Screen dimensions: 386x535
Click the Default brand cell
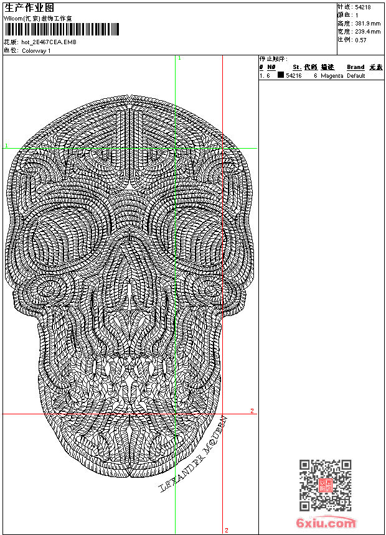click(356, 76)
